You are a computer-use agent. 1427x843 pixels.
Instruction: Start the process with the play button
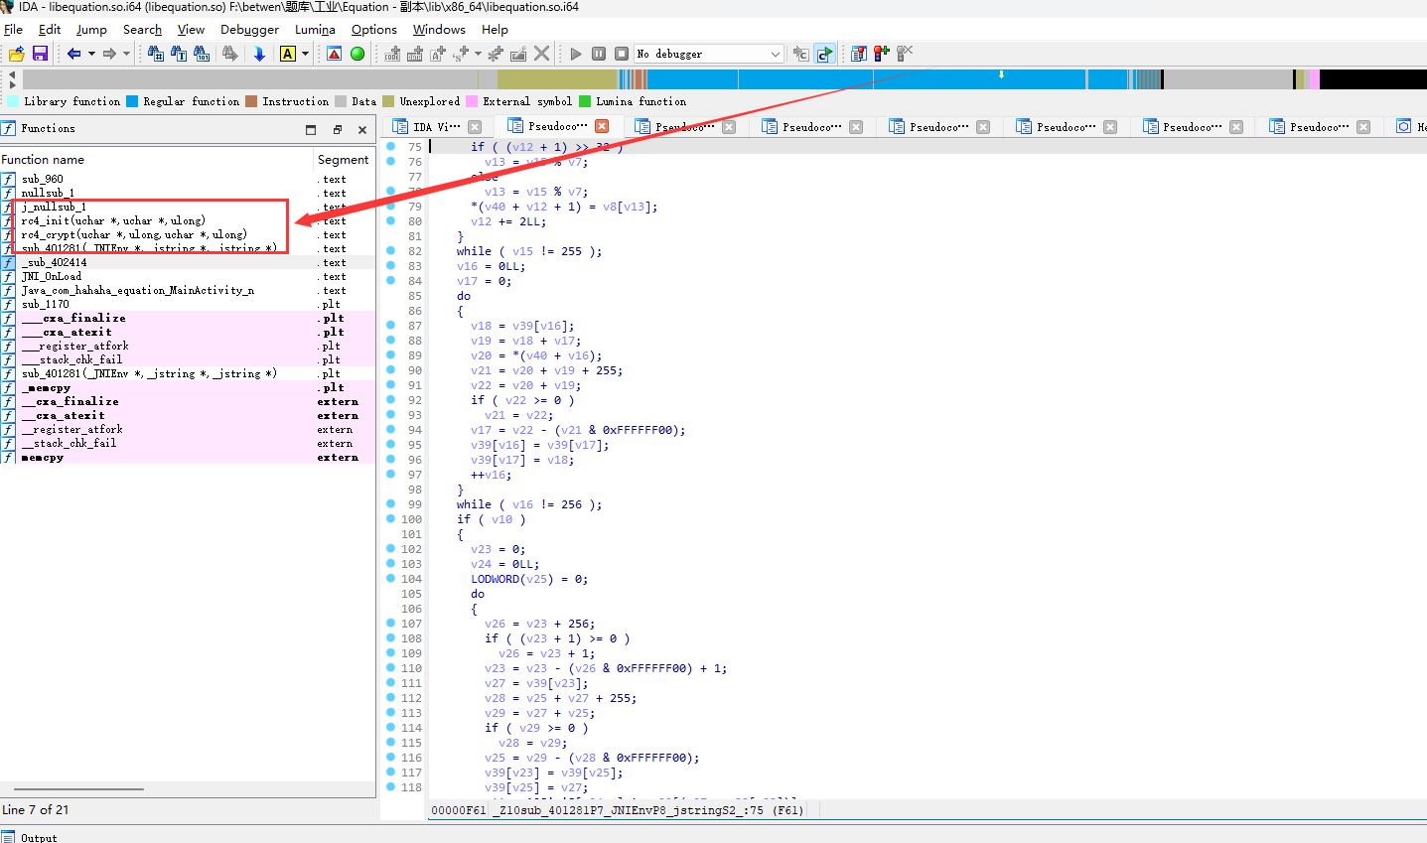pos(576,54)
